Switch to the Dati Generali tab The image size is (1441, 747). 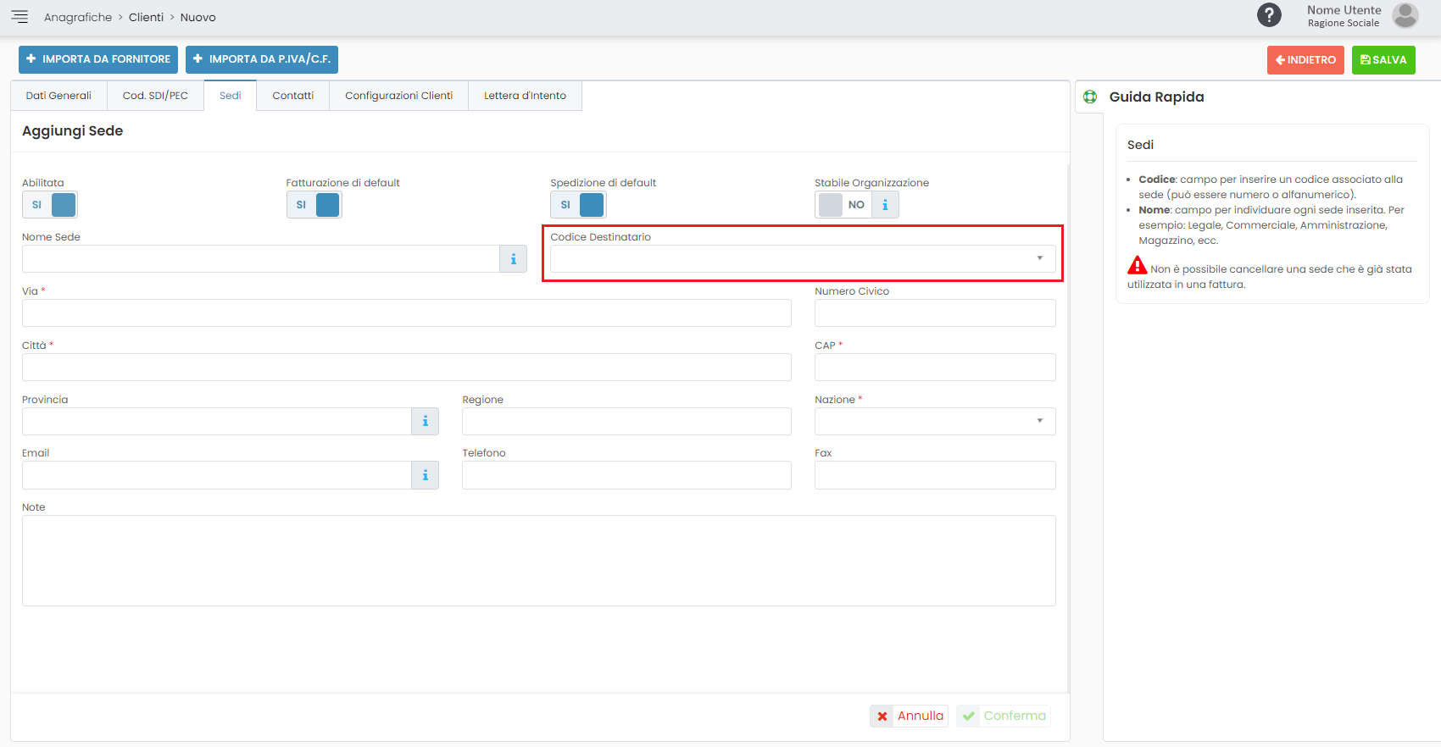click(58, 96)
